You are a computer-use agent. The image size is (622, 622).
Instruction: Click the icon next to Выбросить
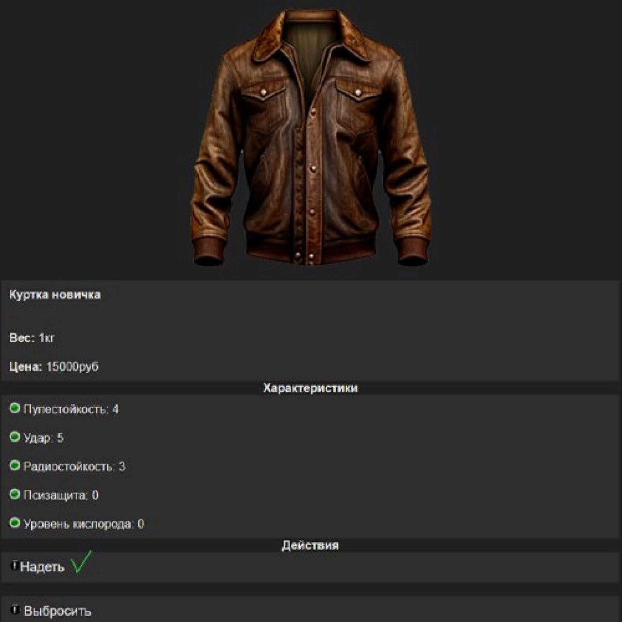[15, 610]
